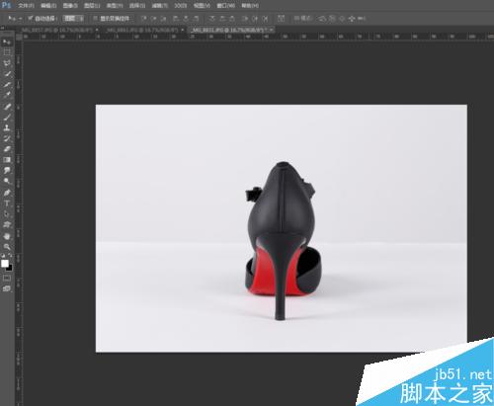The width and height of the screenshot is (494, 406).
Task: Enable the Show Transform Controls checkbox
Action: click(95, 19)
